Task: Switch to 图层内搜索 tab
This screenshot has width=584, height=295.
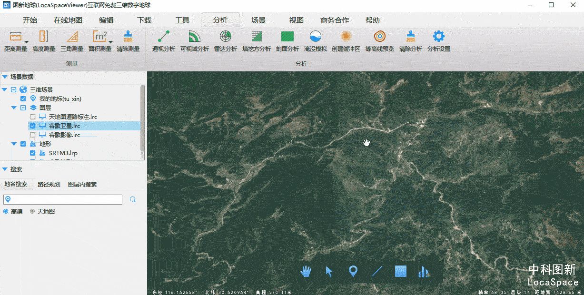Action: coord(82,185)
